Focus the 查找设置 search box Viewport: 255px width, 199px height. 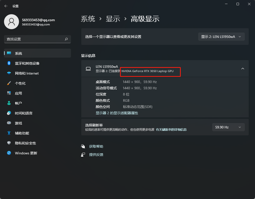point(37,39)
